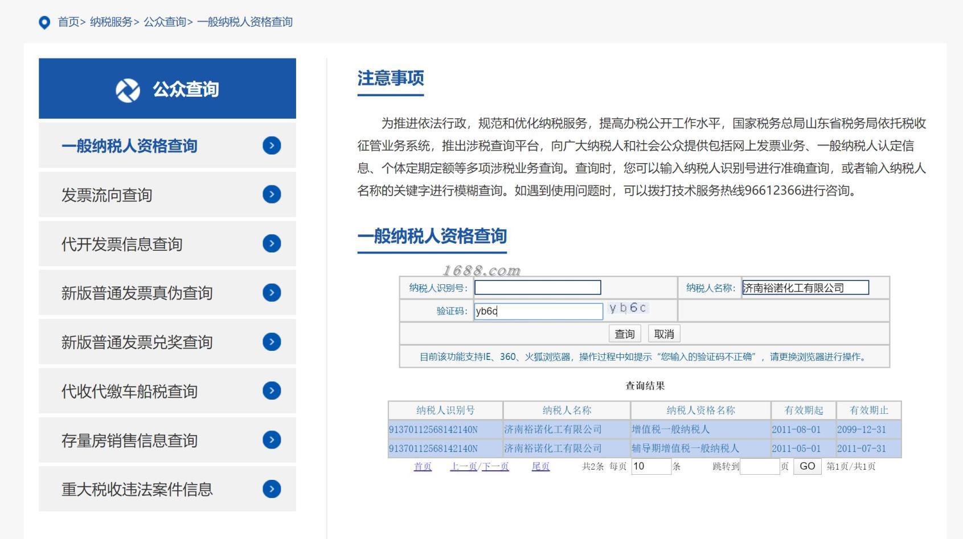Click the 查询结果 heading
This screenshot has height=539, width=963.
pyautogui.click(x=645, y=385)
